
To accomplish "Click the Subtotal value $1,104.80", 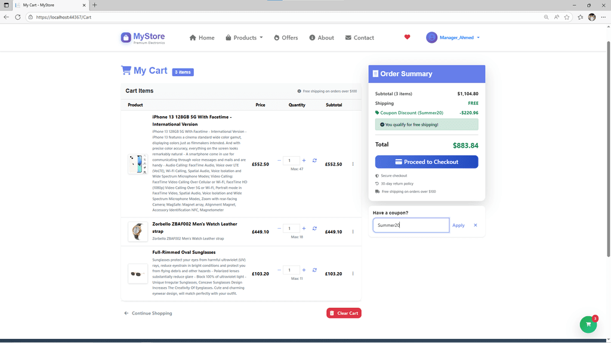I will click(468, 93).
